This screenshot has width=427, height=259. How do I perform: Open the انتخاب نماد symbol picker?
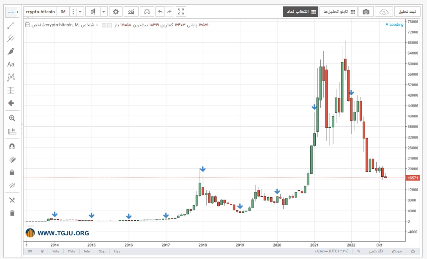[x=301, y=12]
